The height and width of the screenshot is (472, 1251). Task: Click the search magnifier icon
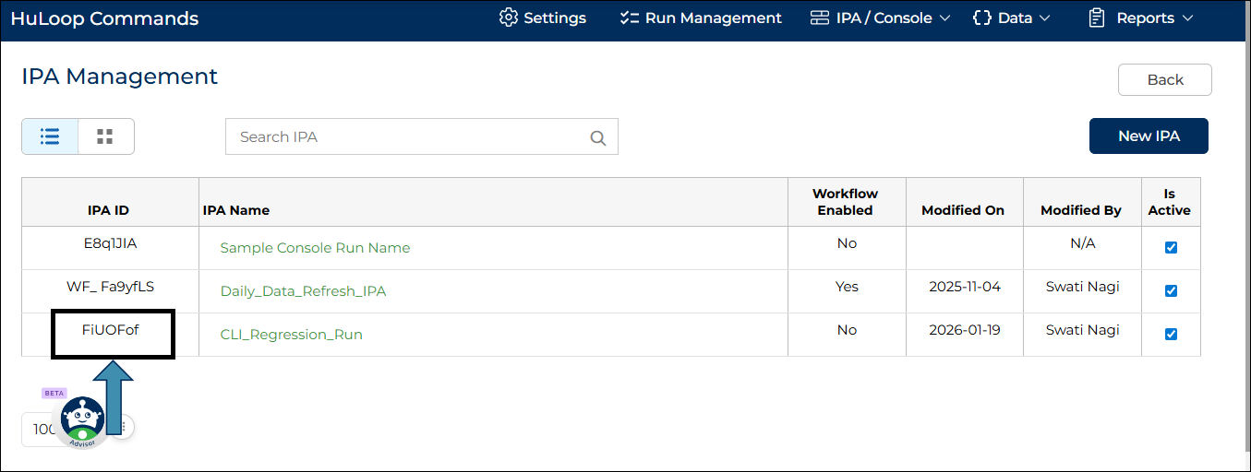point(598,138)
